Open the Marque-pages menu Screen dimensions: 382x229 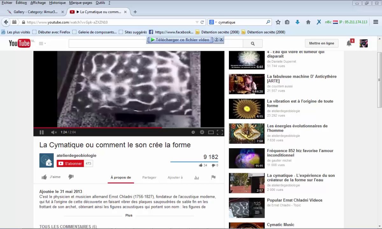81,3
